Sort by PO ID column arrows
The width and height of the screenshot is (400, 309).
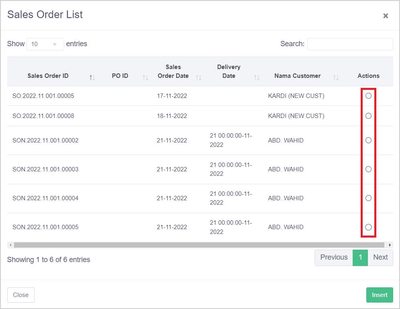(x=145, y=77)
